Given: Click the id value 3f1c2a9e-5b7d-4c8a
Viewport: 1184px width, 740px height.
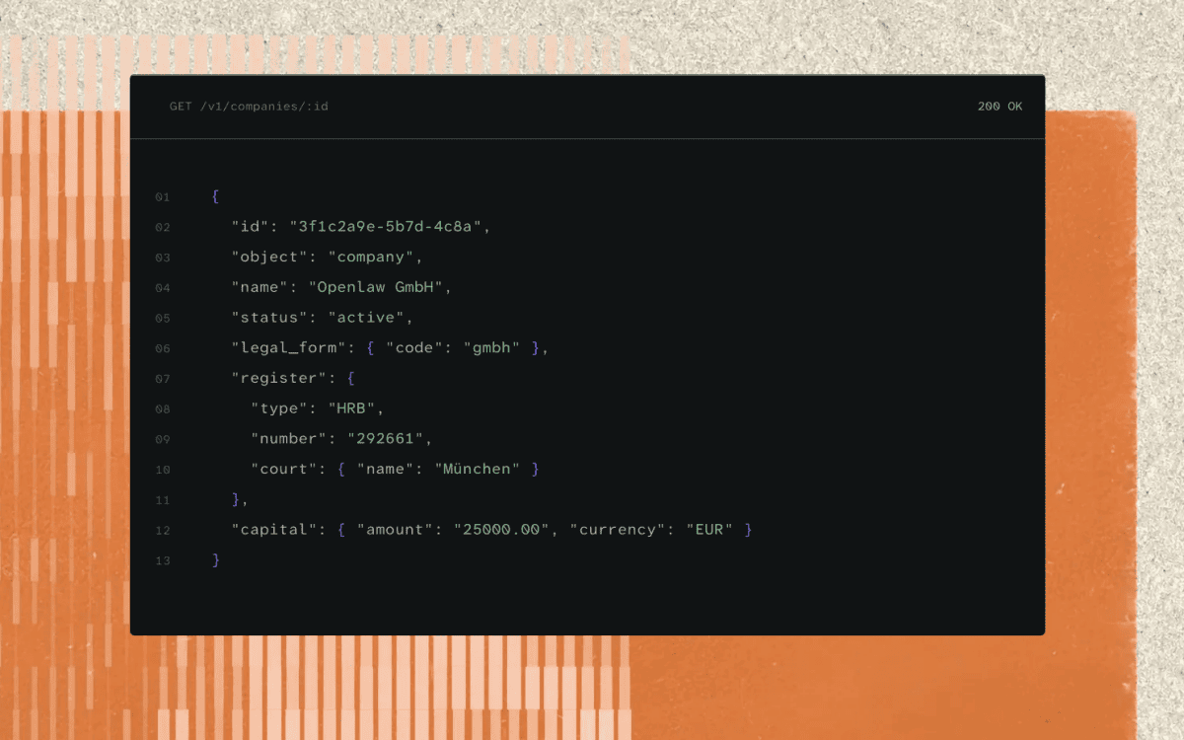Looking at the screenshot, I should [385, 227].
